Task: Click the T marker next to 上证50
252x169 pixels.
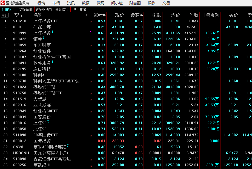Action: [48, 122]
